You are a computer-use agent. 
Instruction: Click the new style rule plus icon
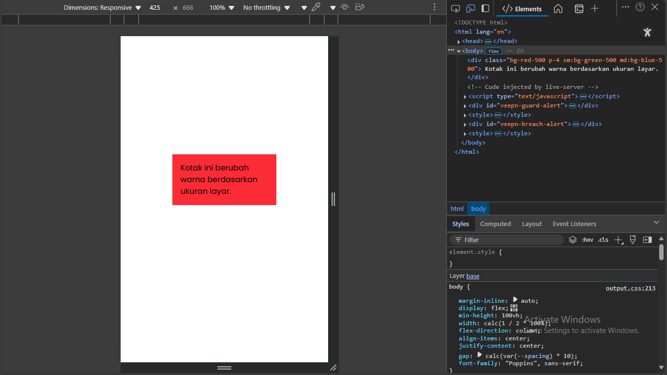tap(618, 240)
